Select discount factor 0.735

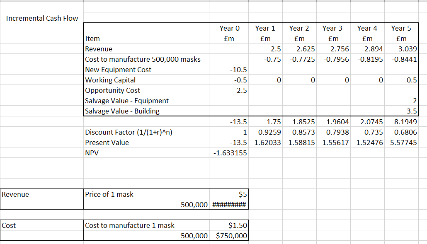tap(368, 132)
